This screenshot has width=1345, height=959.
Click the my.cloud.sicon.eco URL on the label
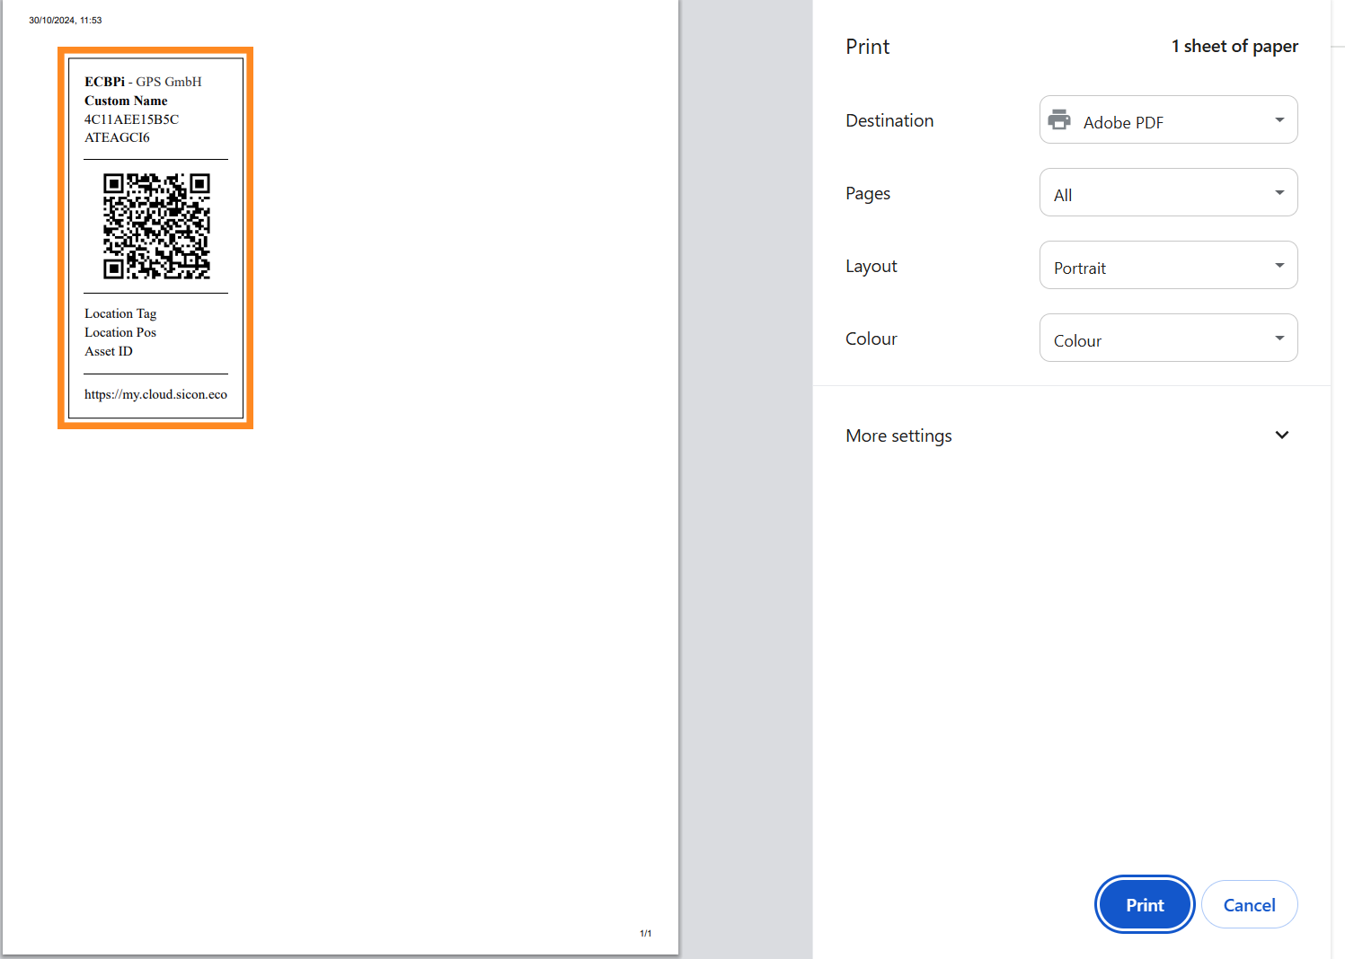pyautogui.click(x=155, y=394)
